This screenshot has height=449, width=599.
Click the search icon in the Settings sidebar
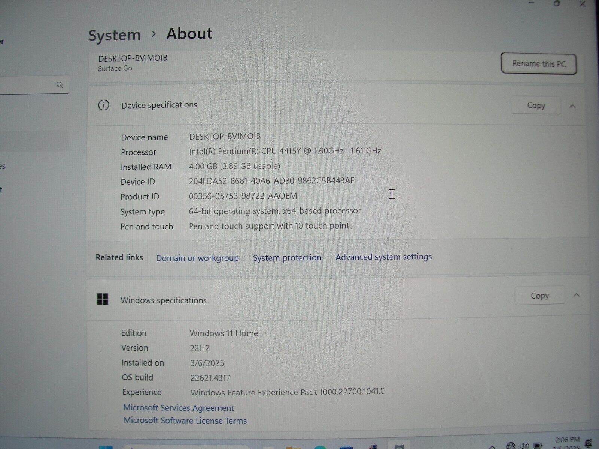tap(60, 85)
